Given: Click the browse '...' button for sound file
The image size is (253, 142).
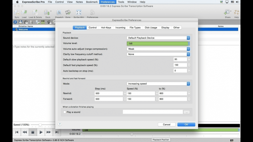Looking at the screenshot, I should (187, 112).
